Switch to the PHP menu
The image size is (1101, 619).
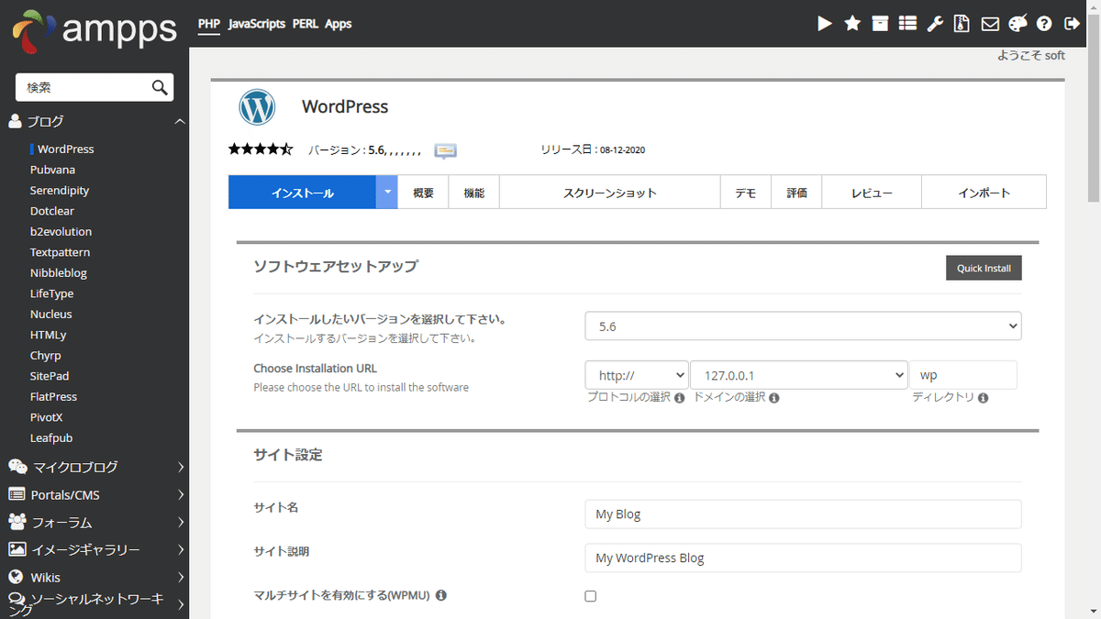pyautogui.click(x=209, y=24)
